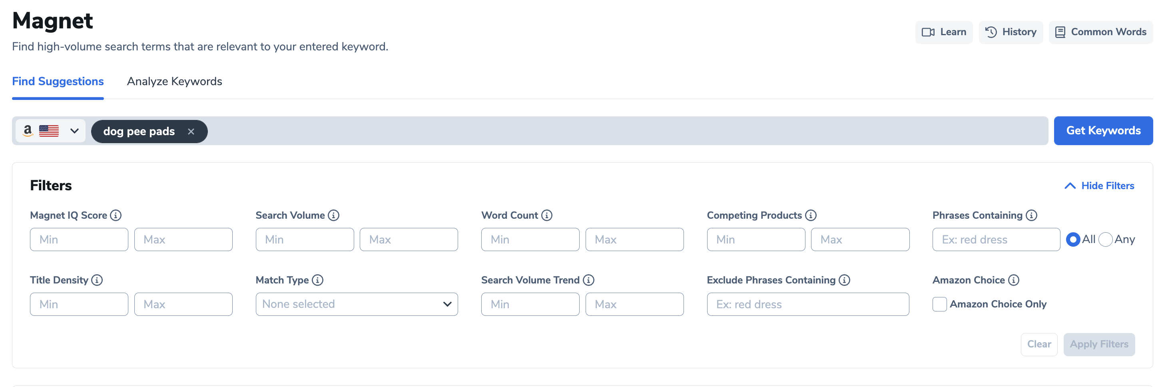
Task: Focus Magnet IQ Score Min field
Action: [x=79, y=239]
